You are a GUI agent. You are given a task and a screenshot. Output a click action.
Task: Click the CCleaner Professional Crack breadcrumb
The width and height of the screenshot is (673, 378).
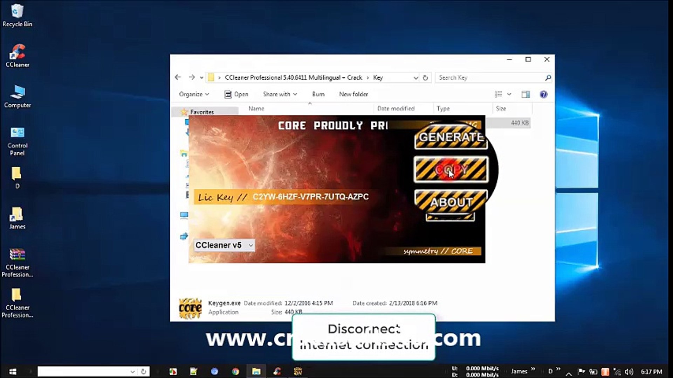tap(293, 77)
